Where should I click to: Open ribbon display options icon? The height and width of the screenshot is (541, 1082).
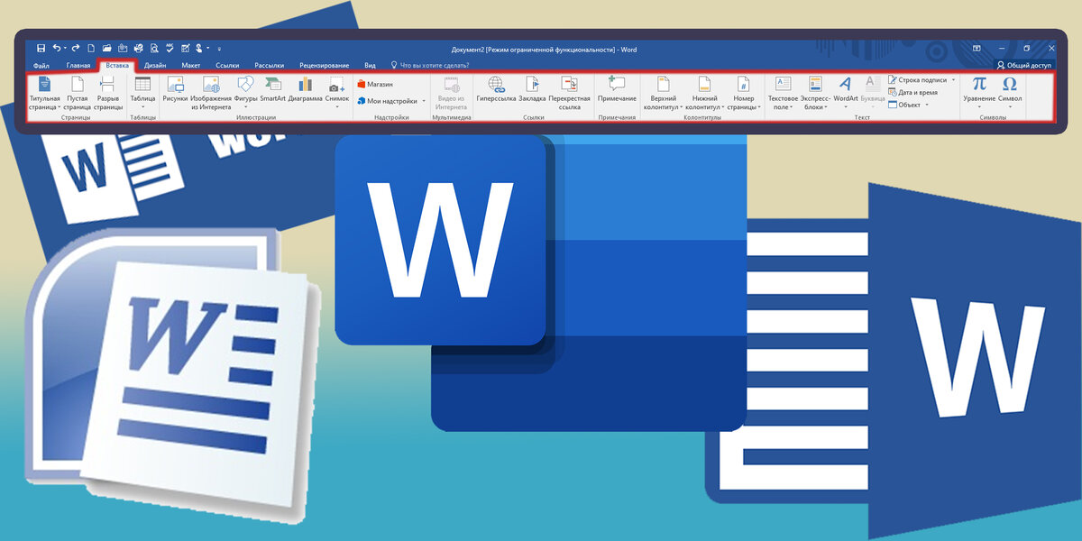click(977, 48)
